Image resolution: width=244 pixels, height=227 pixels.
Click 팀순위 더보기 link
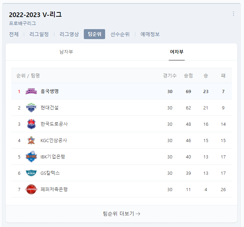121,214
